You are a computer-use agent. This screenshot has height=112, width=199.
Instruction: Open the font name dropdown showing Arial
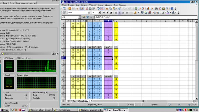(89, 13)
